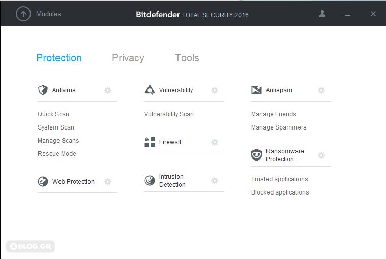
Task: Open Intrusion Detection settings gear
Action: [x=215, y=181]
